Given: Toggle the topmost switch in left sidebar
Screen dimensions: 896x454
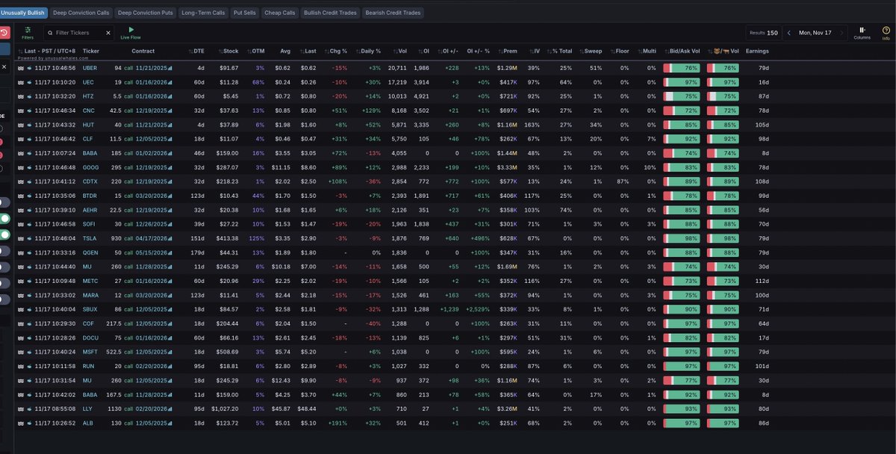Looking at the screenshot, I should point(4,202).
